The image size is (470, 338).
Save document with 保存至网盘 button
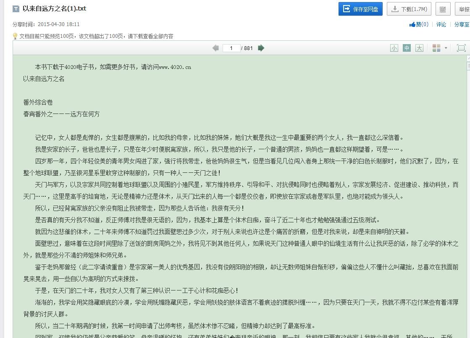(x=360, y=8)
